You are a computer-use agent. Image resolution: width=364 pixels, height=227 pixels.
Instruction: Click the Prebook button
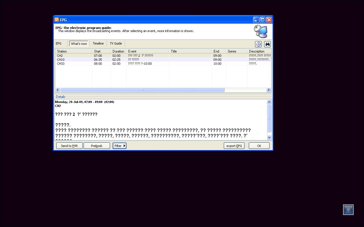click(x=97, y=146)
